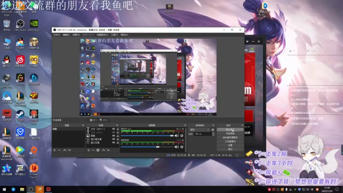The height and width of the screenshot is (193, 343).
Task: Click the transition duration field
Action: point(203,134)
